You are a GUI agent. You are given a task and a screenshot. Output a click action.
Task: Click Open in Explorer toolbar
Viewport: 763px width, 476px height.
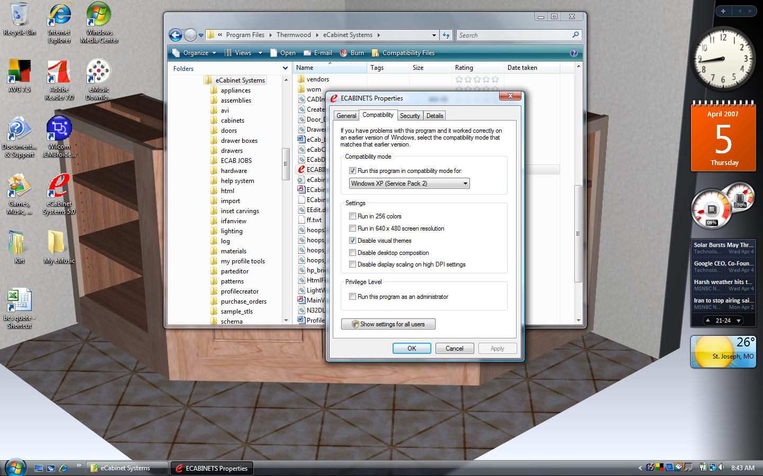pos(282,53)
